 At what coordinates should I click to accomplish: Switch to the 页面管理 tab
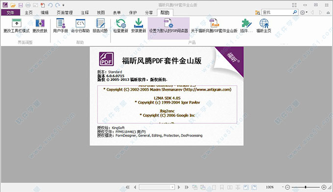65,13
